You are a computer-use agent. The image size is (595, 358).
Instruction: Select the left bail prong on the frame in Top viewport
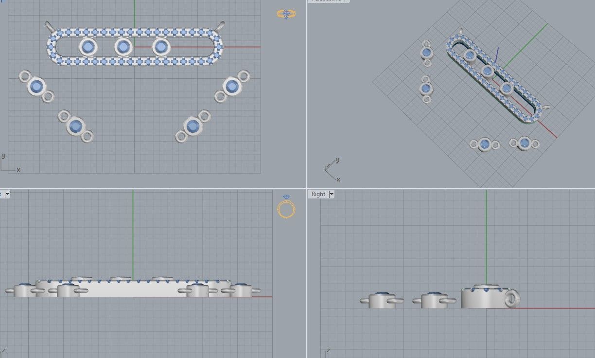[x=50, y=26]
